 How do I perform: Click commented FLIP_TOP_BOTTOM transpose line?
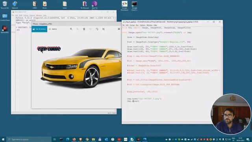[153, 84]
